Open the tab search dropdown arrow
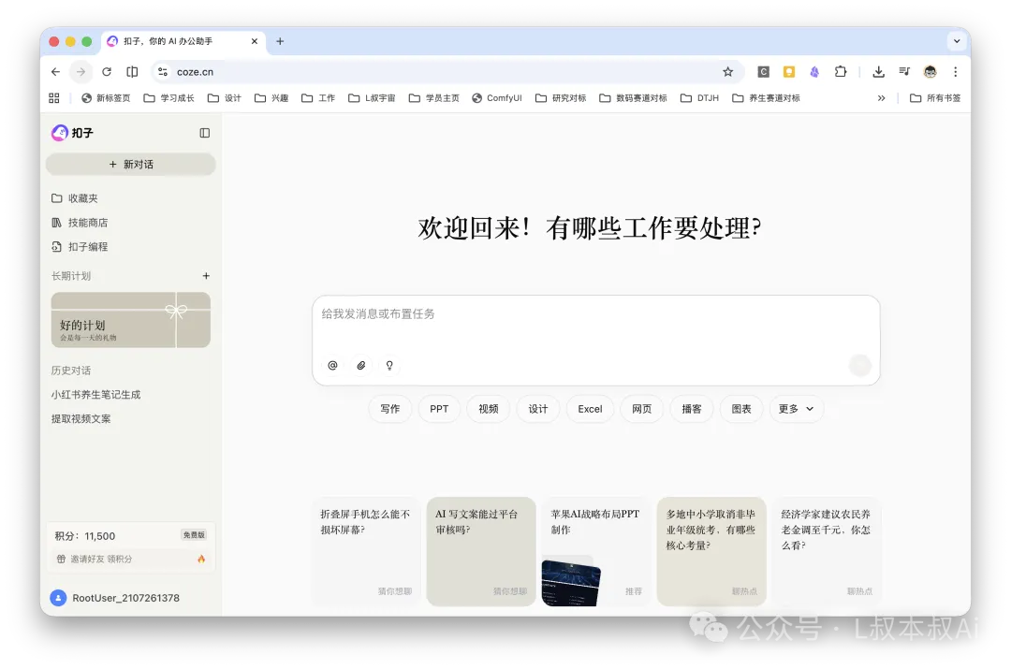The image size is (1011, 669). tap(957, 41)
